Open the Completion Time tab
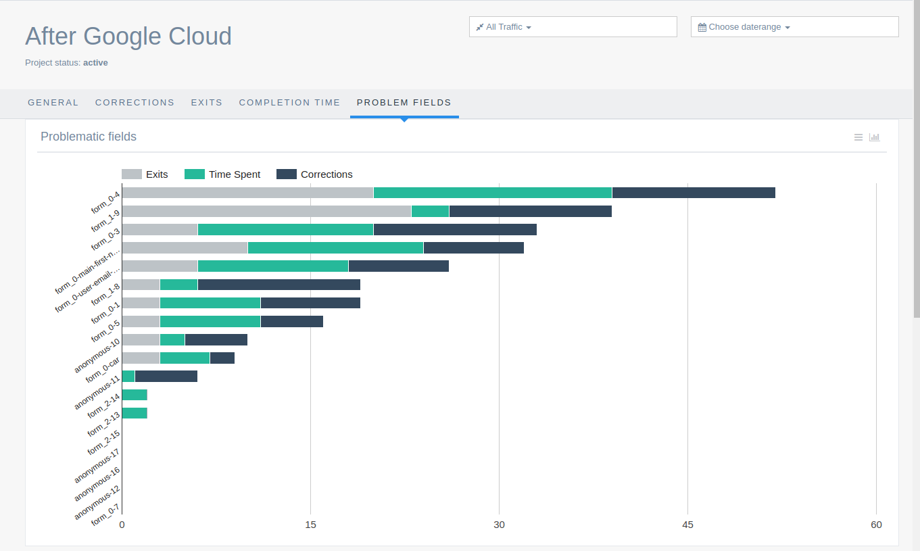Image resolution: width=920 pixels, height=551 pixels. pos(290,103)
